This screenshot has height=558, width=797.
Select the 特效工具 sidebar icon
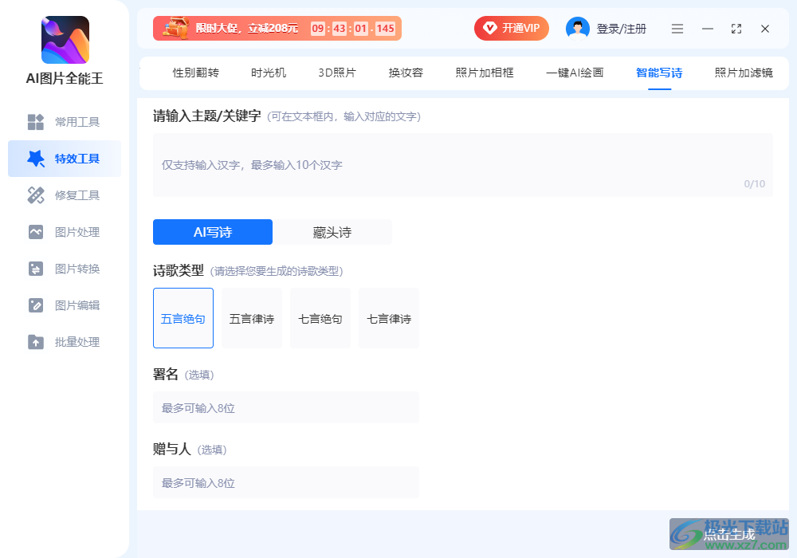click(64, 159)
